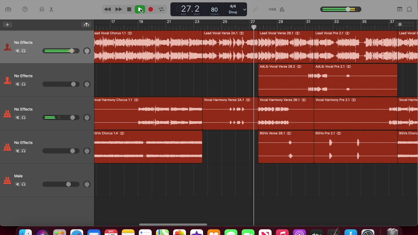Toggle the 1234 Count-in button
Image resolution: width=418 pixels, height=235 pixels.
coord(272,9)
